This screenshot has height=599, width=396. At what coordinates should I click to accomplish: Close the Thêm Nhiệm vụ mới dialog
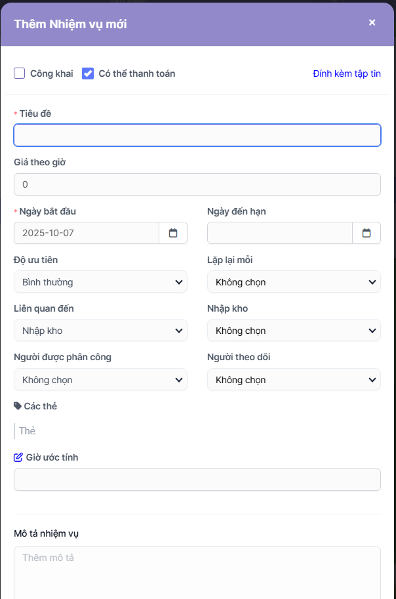372,22
